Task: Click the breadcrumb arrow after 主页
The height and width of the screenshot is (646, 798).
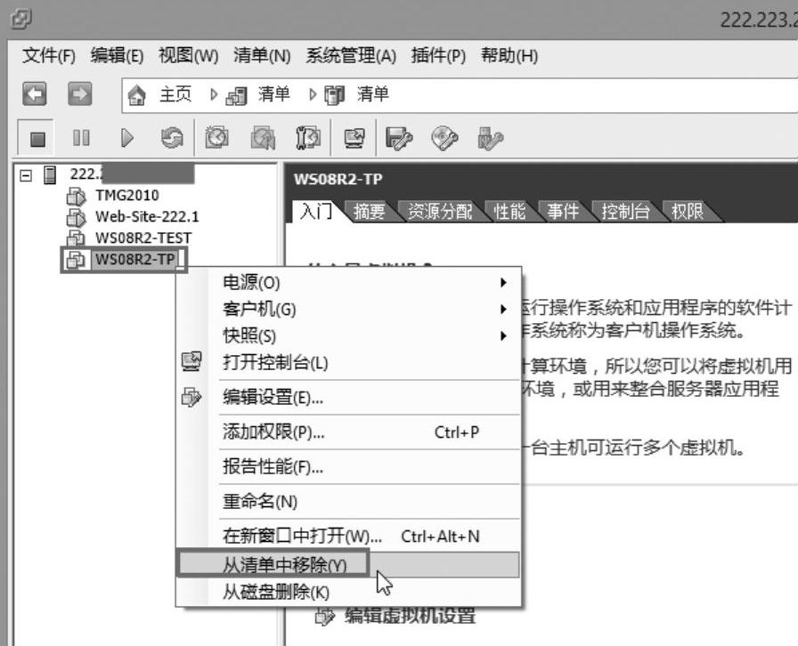Action: coord(214,94)
